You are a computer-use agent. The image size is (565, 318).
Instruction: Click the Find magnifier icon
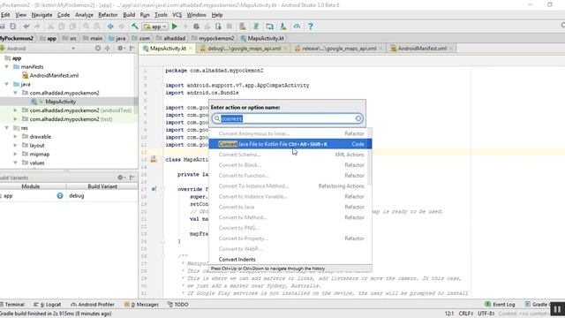coord(87,26)
